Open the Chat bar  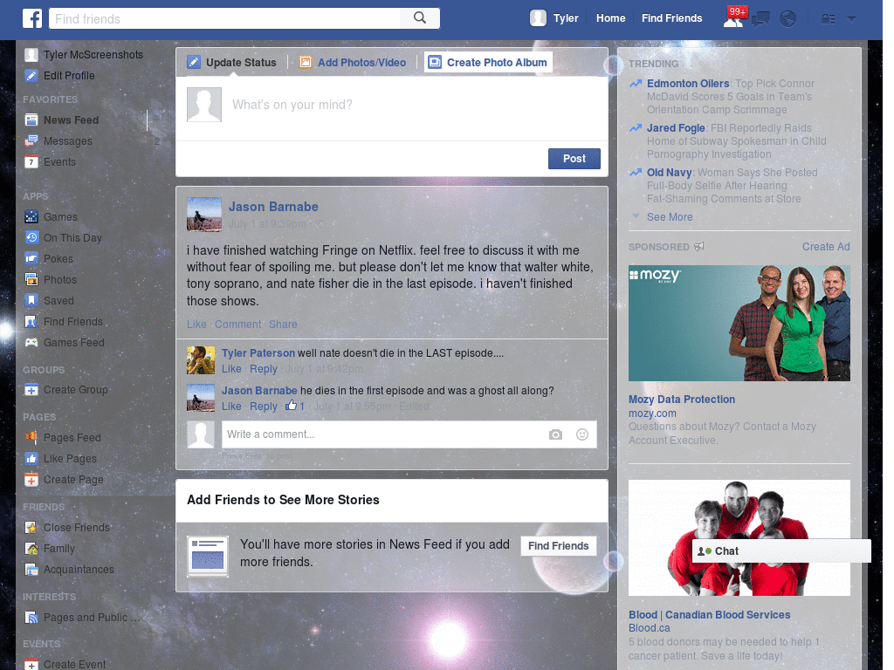781,551
